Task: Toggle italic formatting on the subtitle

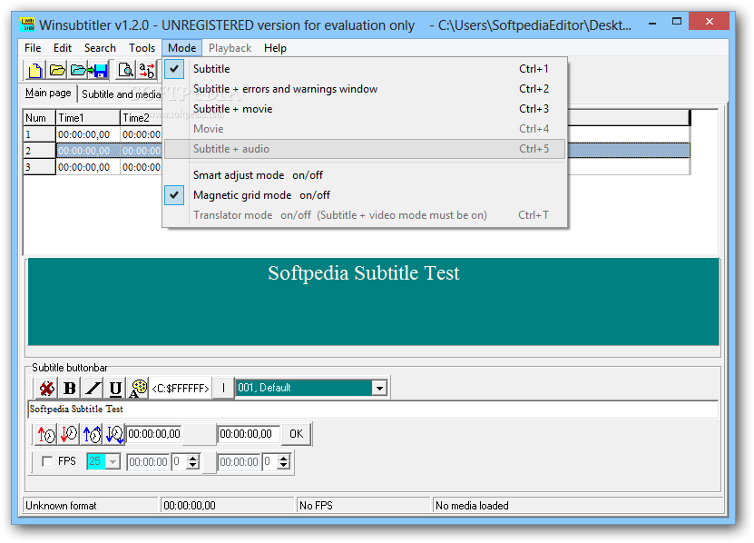Action: [93, 389]
